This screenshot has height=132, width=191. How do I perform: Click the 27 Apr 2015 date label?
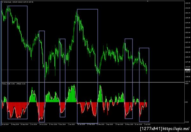pyautogui.click(x=119, y=124)
